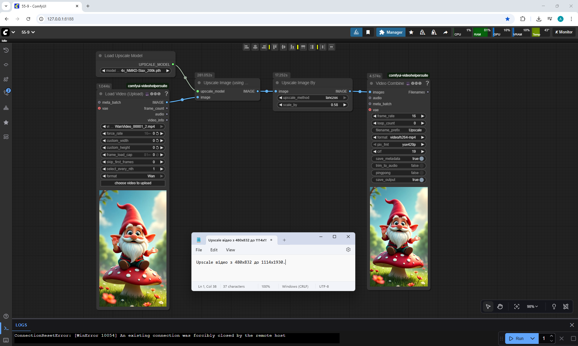
Task: Toggle save_output in Video Combine
Action: point(421,180)
